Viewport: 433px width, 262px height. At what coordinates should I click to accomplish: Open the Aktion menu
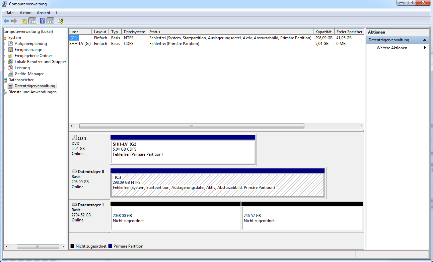(x=25, y=13)
